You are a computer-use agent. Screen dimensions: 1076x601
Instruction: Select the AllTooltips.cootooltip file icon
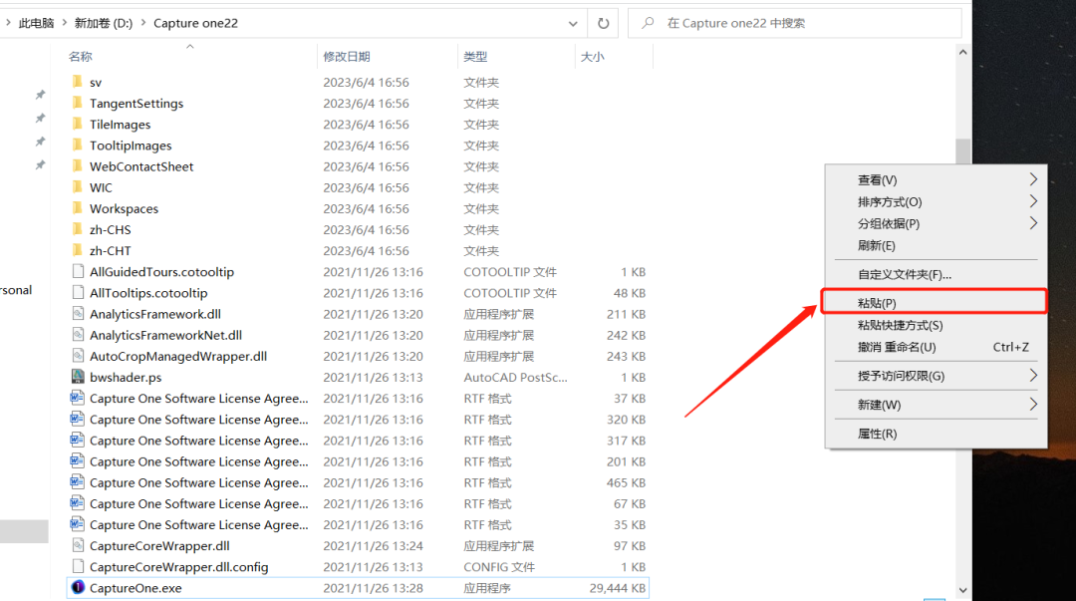tap(77, 292)
